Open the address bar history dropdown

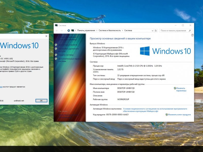coord(153,31)
